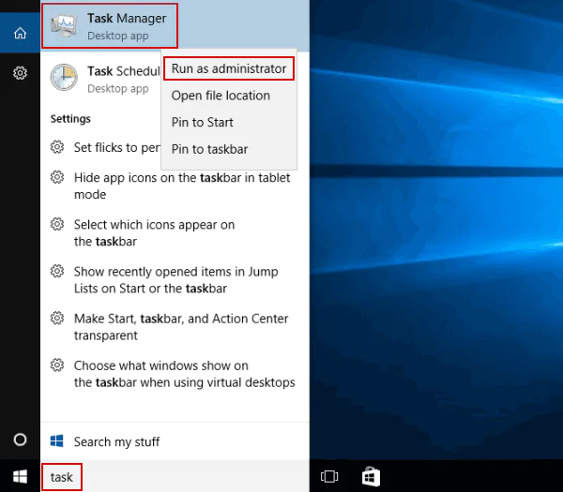Choose Run as administrator
This screenshot has width=563, height=492.
[x=229, y=68]
